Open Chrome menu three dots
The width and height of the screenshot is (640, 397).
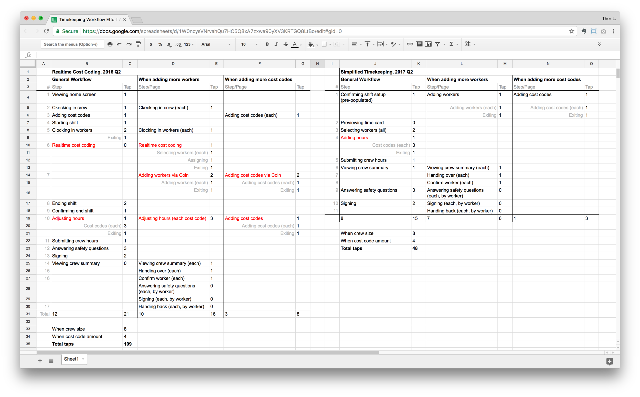(x=613, y=31)
